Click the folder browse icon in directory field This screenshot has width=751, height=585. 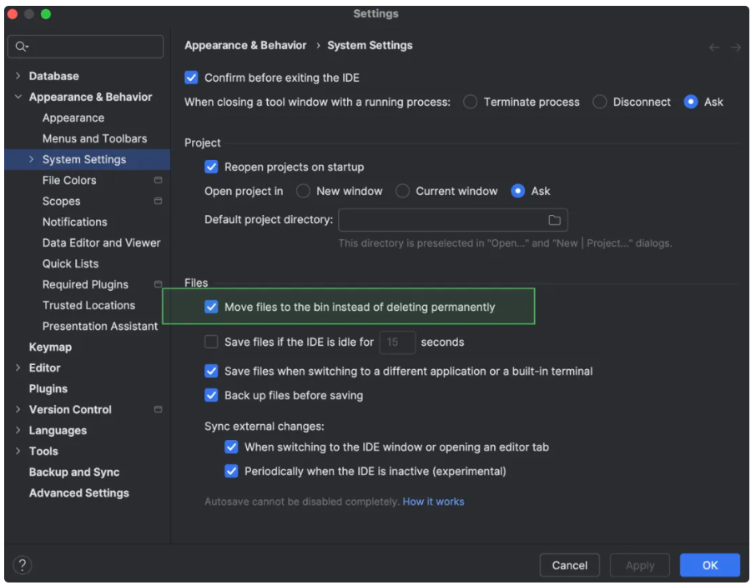[554, 220]
